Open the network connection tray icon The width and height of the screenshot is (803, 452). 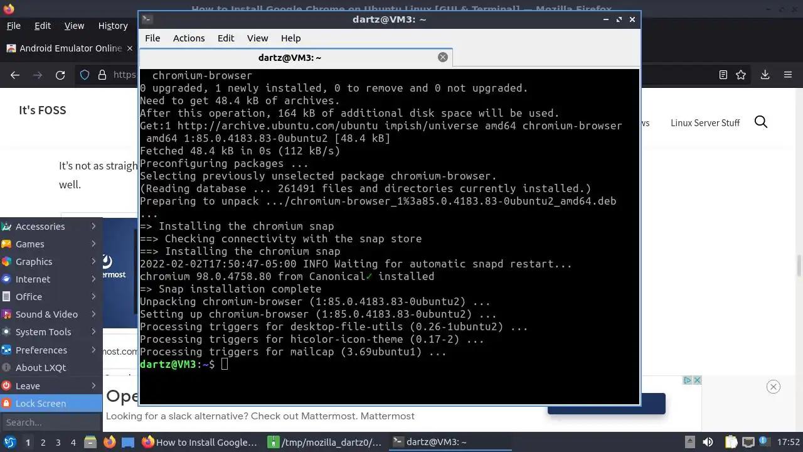tap(748, 442)
